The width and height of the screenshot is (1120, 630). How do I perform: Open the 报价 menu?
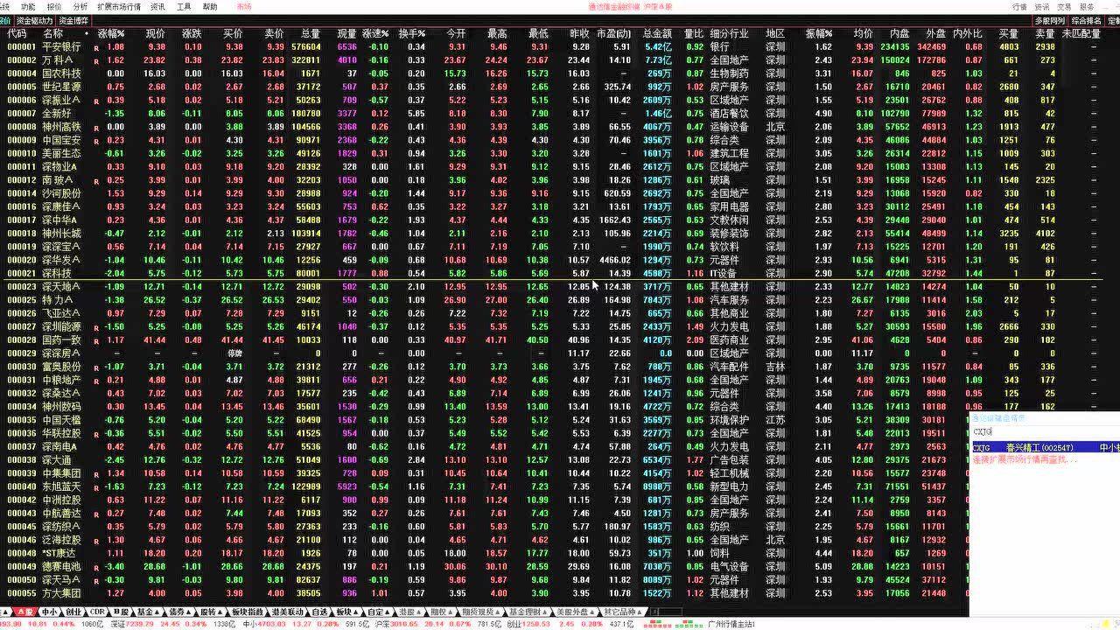click(54, 6)
